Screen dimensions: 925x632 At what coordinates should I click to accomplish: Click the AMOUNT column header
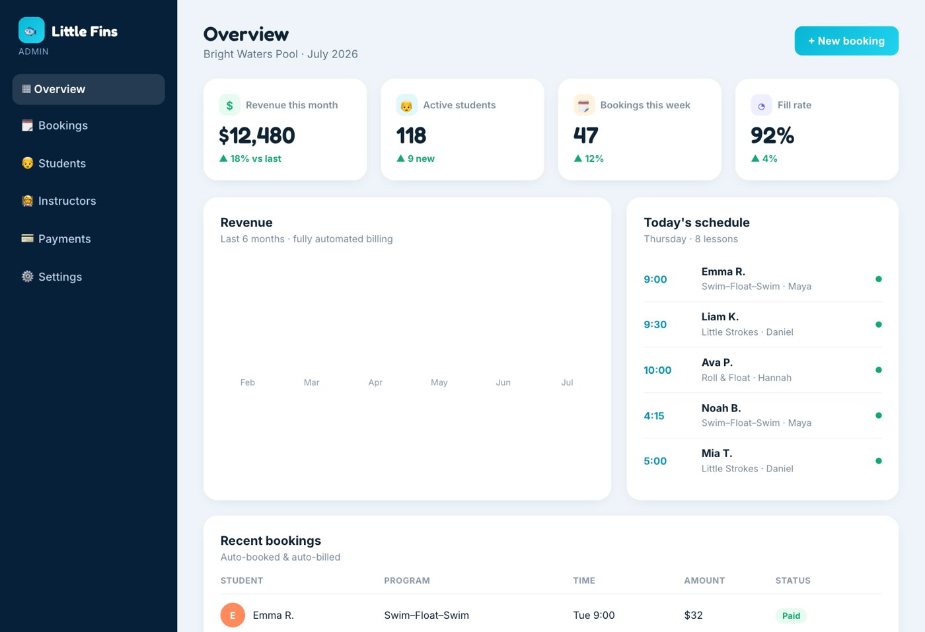click(x=704, y=581)
